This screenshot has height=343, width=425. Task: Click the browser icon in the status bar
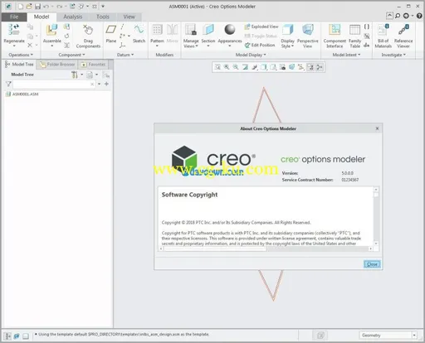tap(17, 336)
